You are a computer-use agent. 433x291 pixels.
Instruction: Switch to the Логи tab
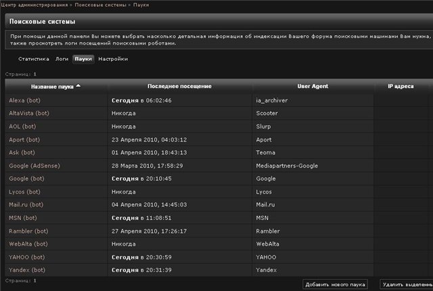click(x=62, y=59)
